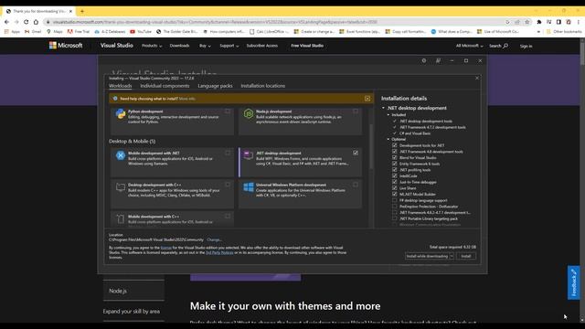Uncheck ML.NET Model Builder component

coord(394,194)
